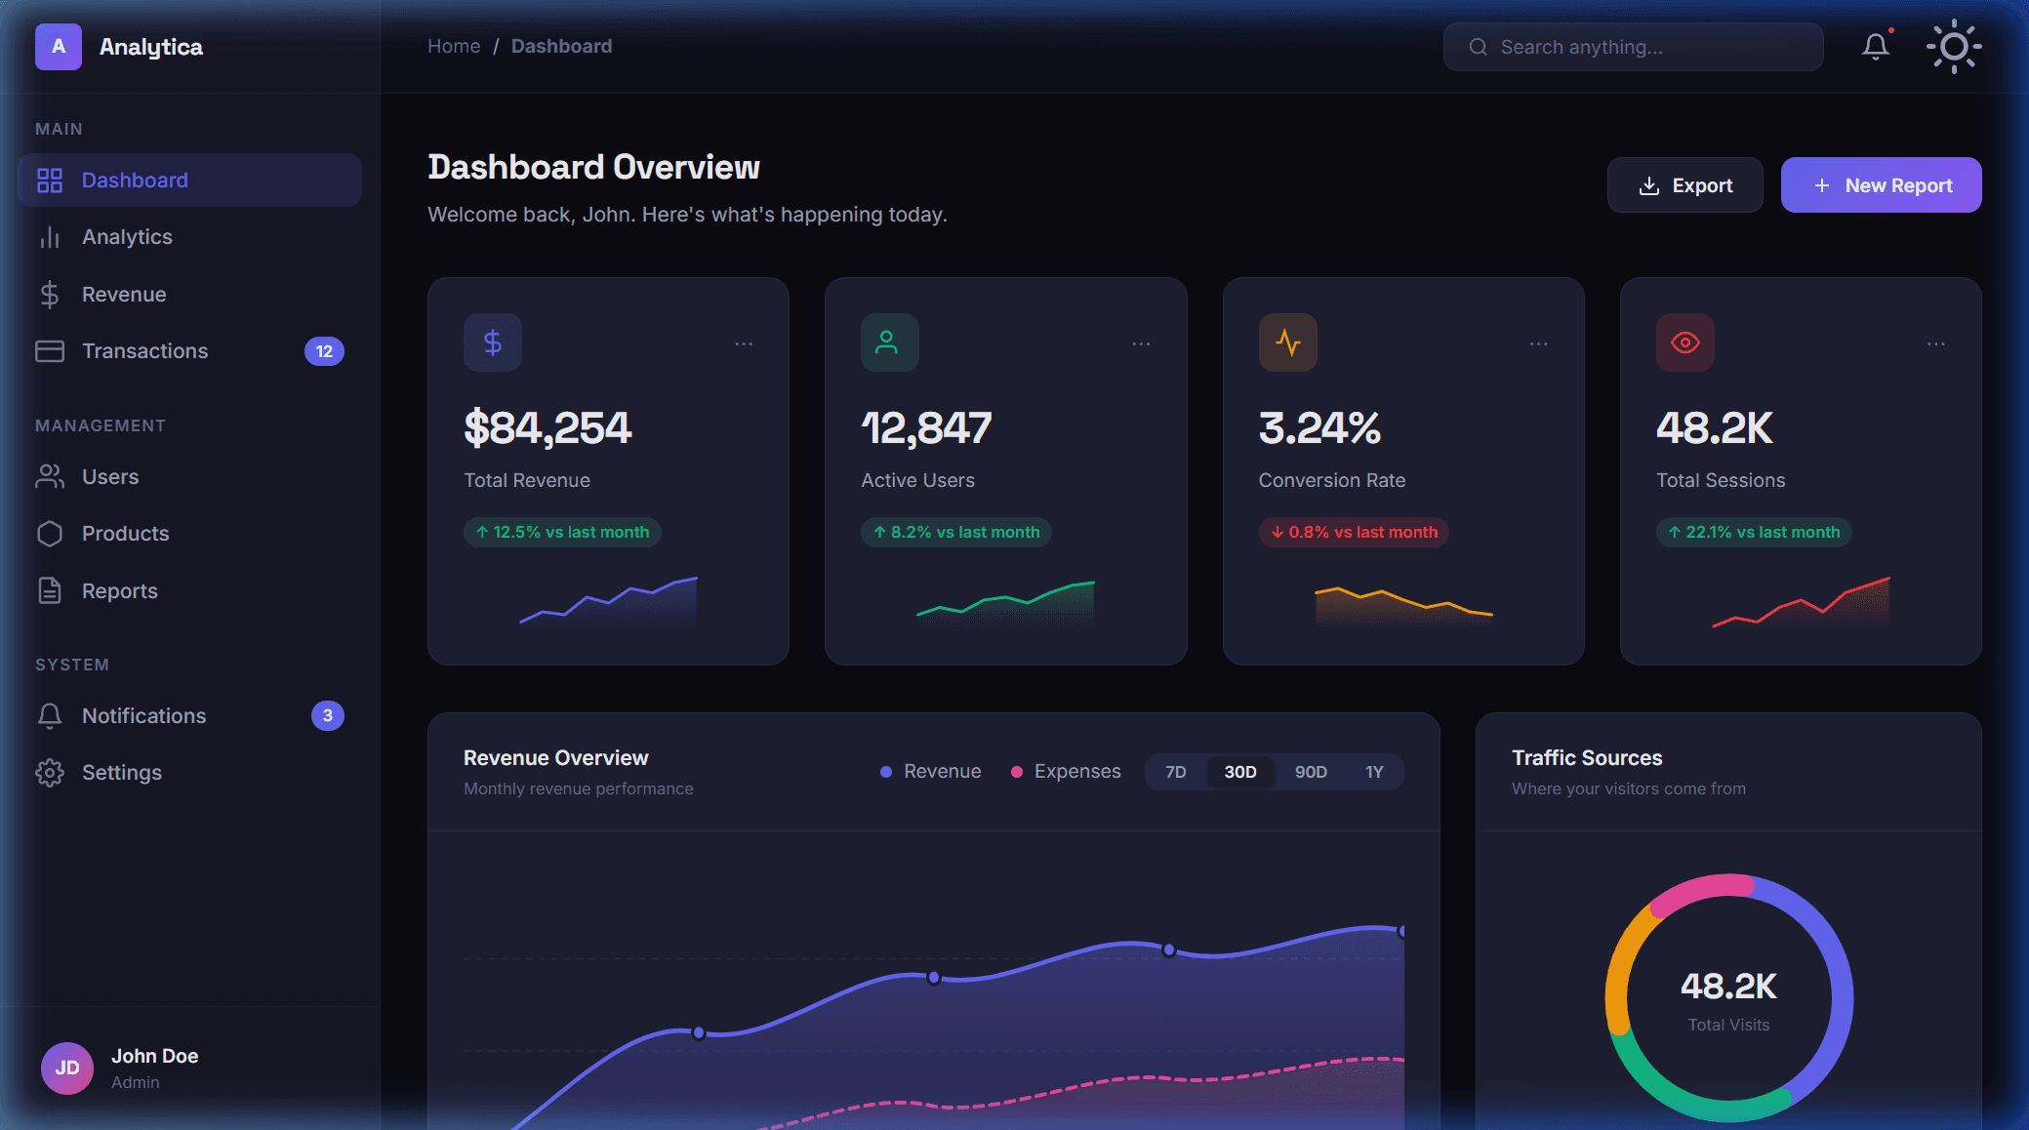Open the Products section
This screenshot has width=2029, height=1130.
[124, 533]
